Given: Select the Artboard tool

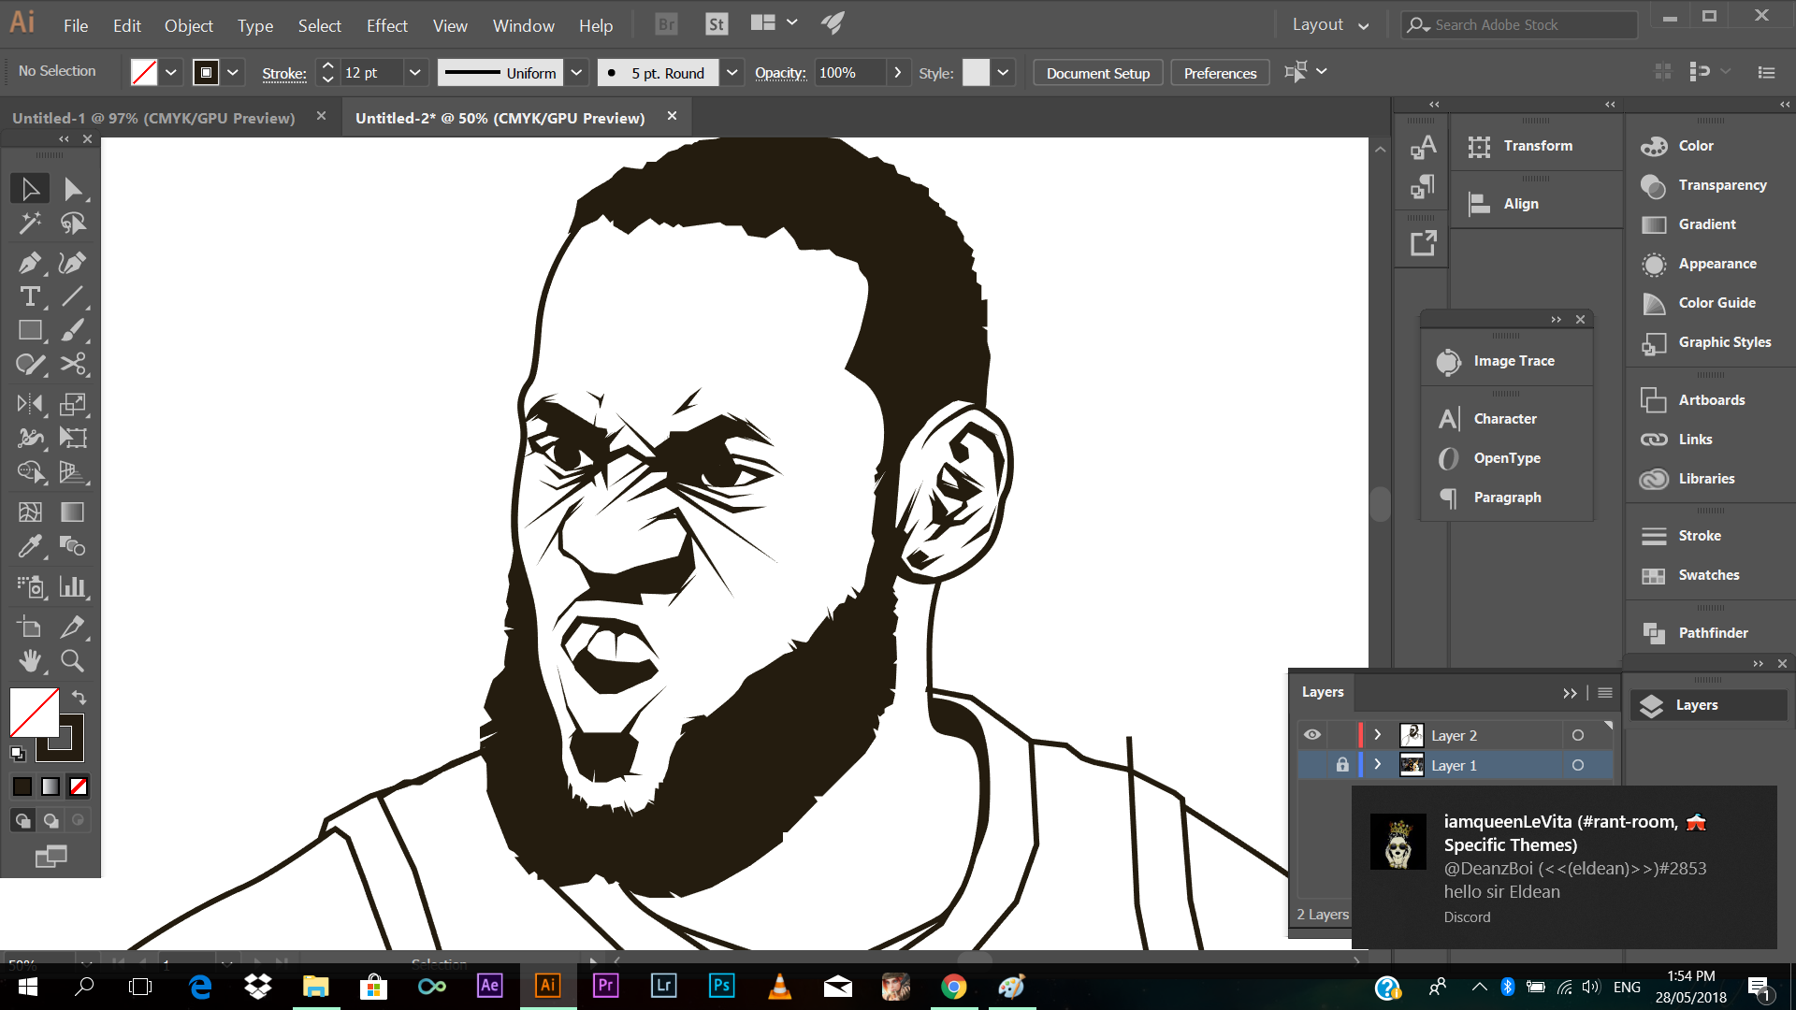Looking at the screenshot, I should 30,628.
